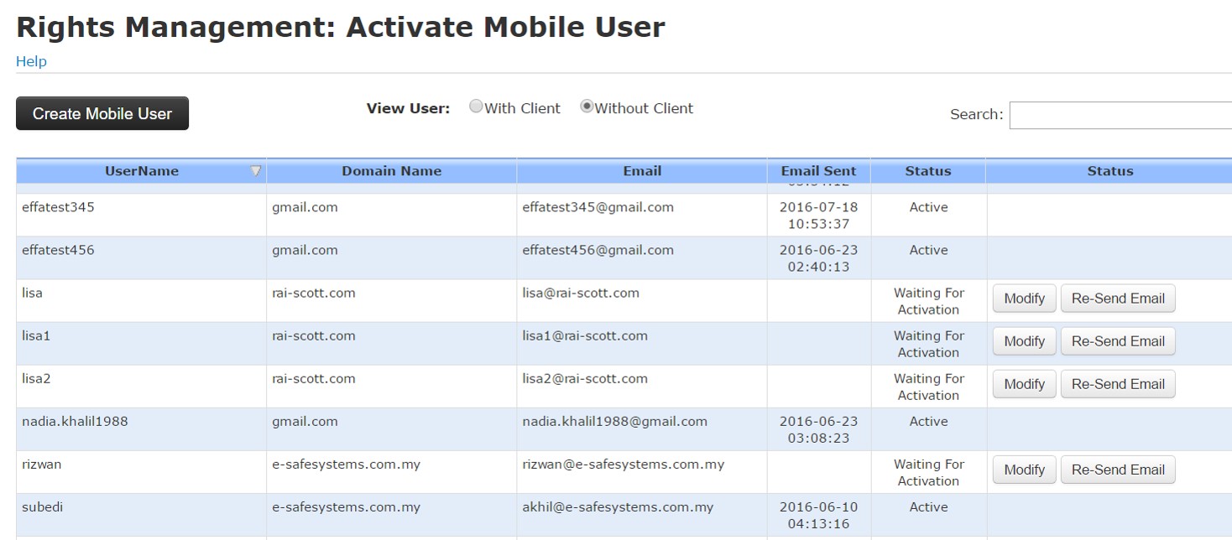Re-send email to user lisa
This screenshot has width=1232, height=540.
[x=1117, y=299]
